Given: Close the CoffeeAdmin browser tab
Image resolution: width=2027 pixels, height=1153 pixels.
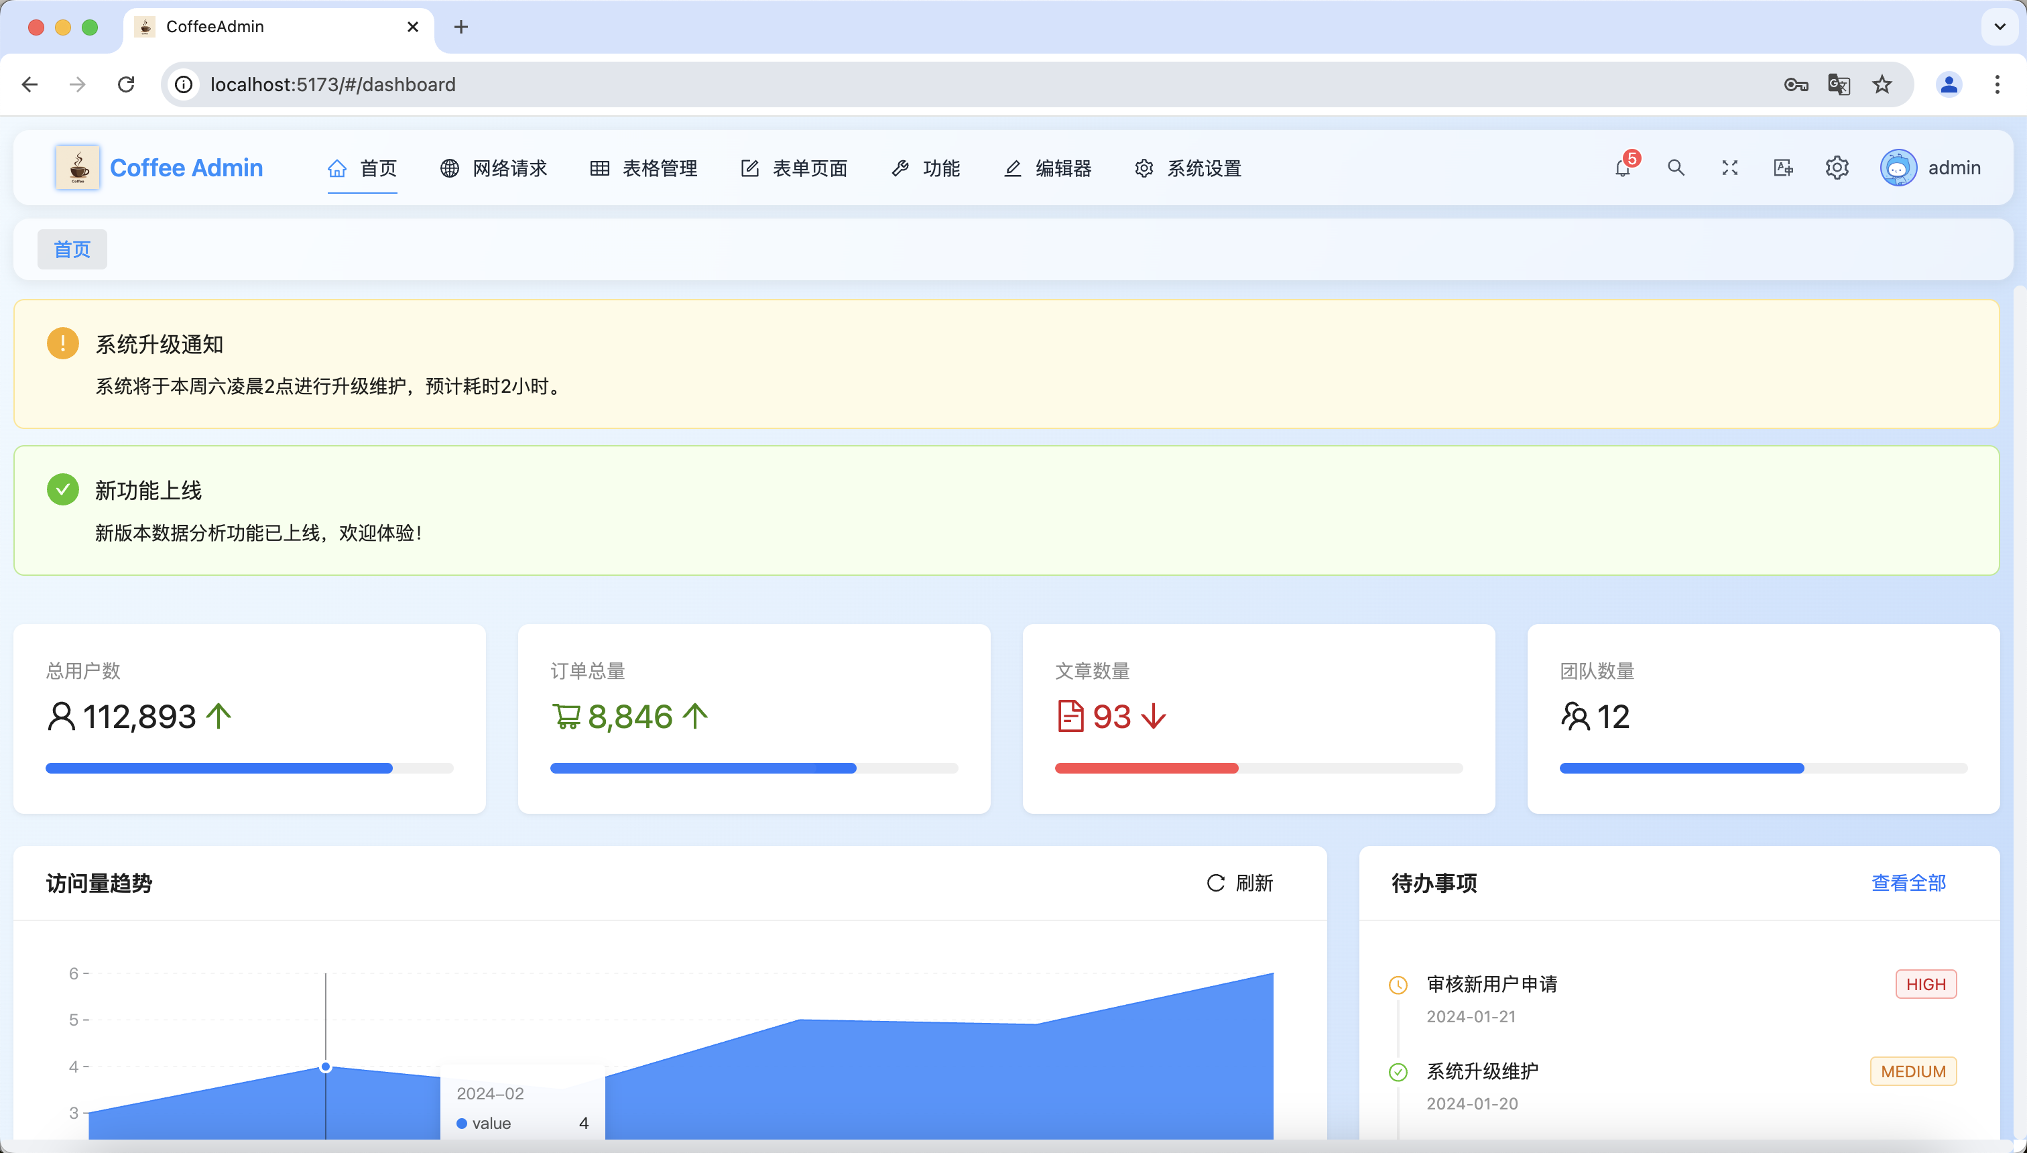Looking at the screenshot, I should (x=412, y=27).
